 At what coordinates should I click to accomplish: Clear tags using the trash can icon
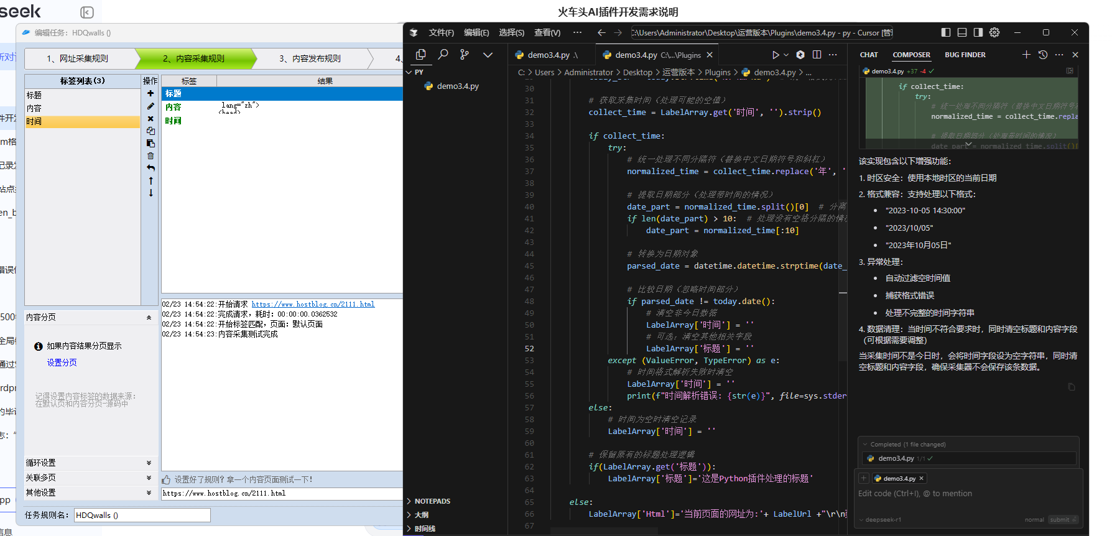click(x=151, y=155)
